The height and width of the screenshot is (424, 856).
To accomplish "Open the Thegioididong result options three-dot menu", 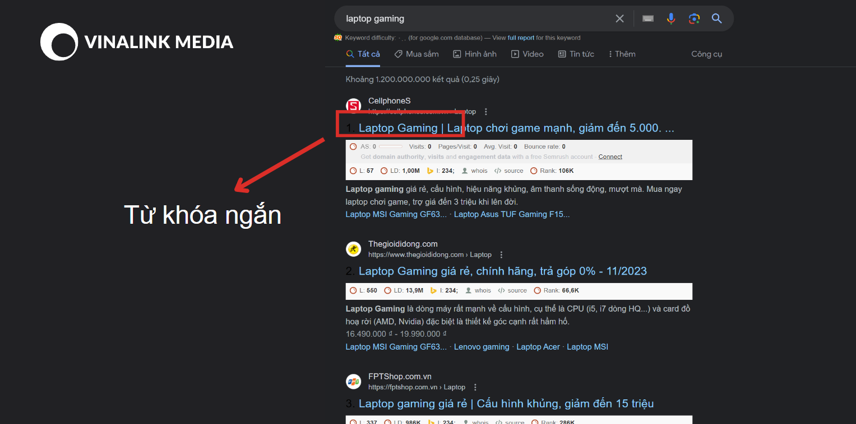I will [x=502, y=255].
